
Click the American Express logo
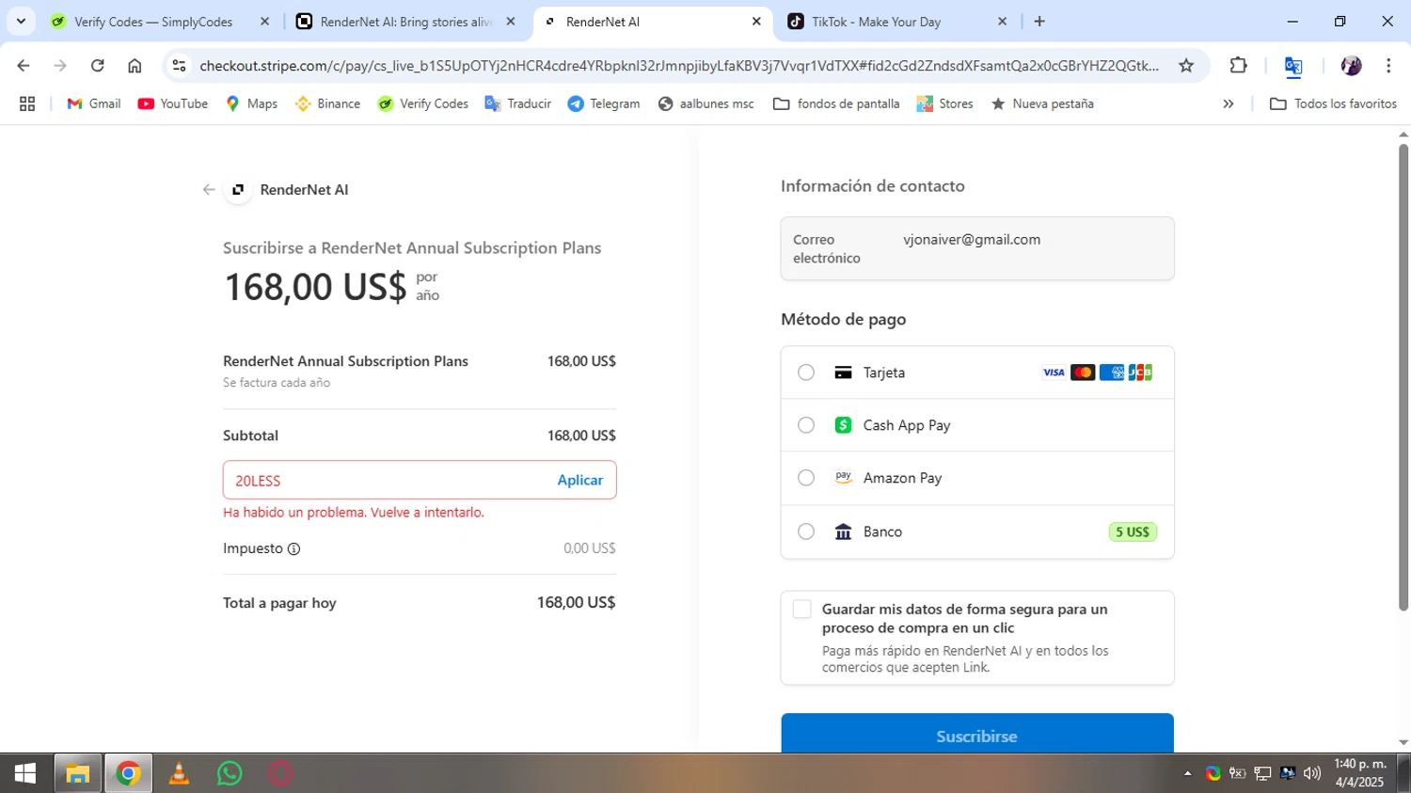1112,373
